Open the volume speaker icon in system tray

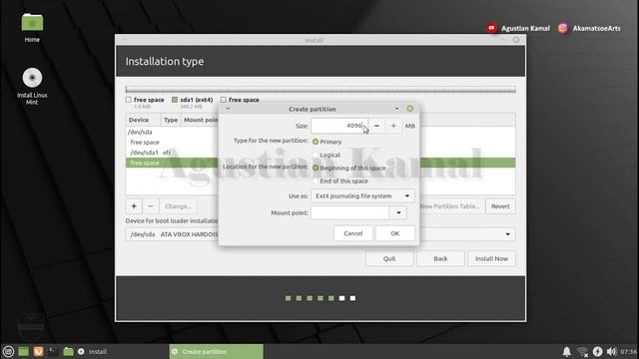(x=611, y=352)
